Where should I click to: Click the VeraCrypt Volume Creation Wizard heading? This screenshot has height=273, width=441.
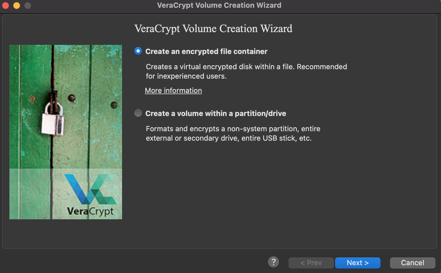[x=213, y=29]
